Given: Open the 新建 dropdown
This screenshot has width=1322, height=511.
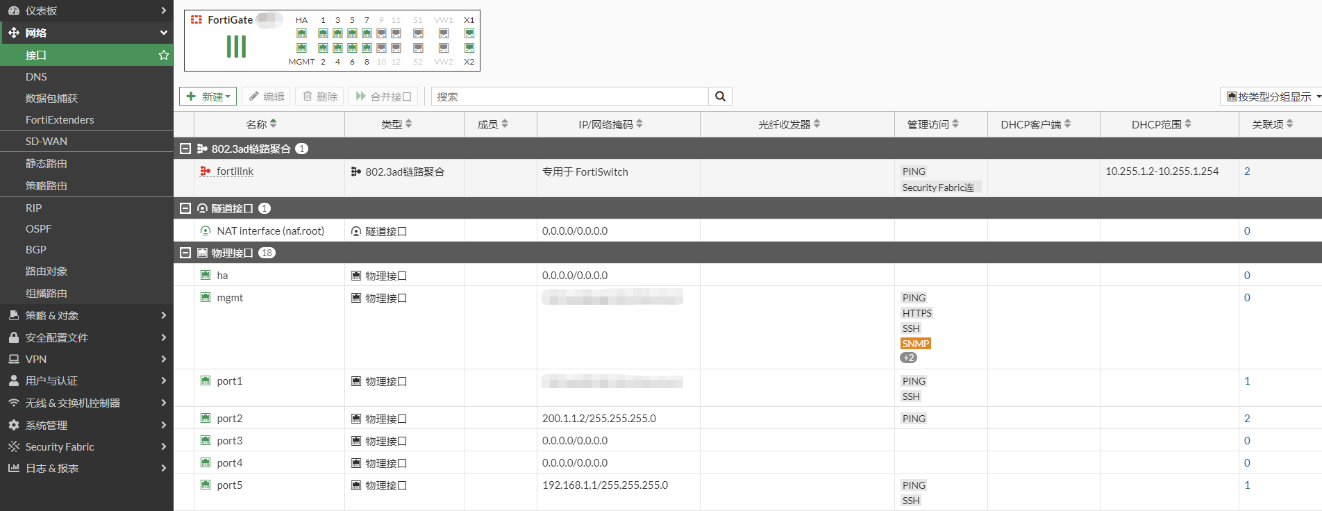Looking at the screenshot, I should point(208,97).
